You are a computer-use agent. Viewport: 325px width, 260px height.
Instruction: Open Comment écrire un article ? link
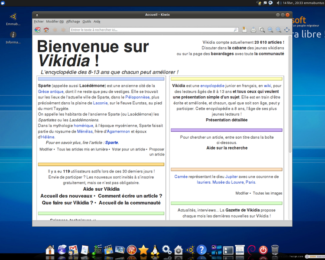coord(130,196)
